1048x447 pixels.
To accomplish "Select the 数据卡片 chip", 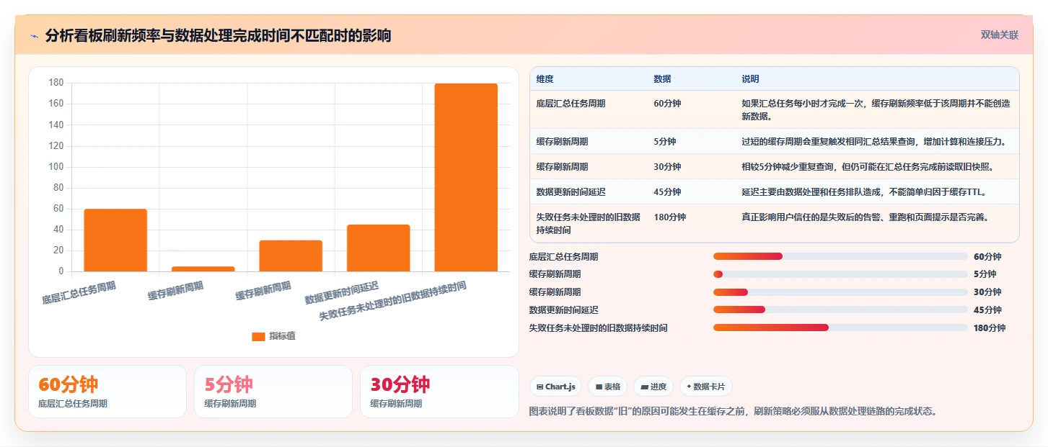I will 705,387.
